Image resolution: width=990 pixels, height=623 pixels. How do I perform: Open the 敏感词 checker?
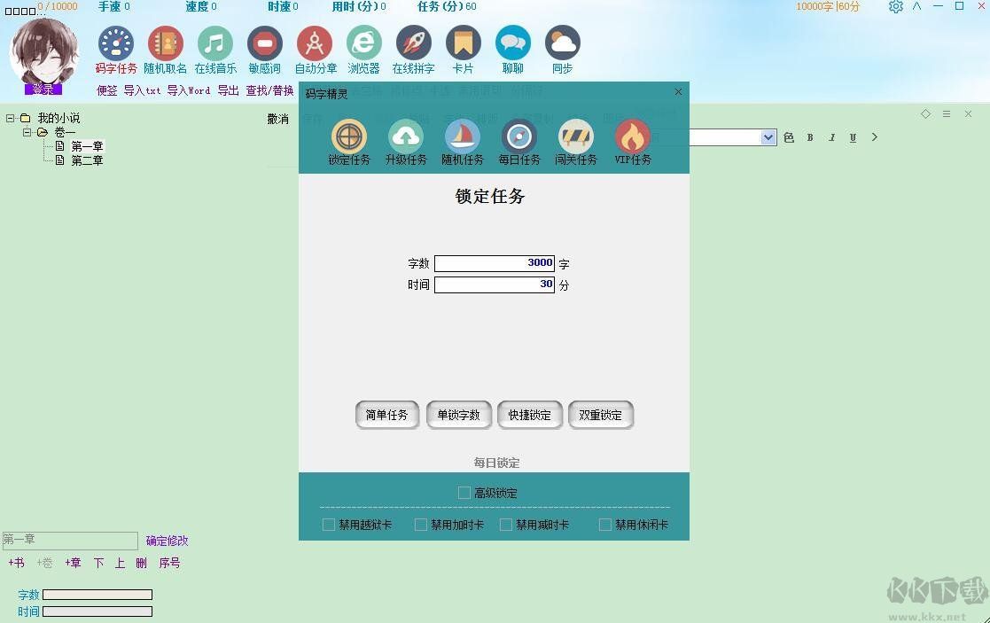(x=264, y=42)
